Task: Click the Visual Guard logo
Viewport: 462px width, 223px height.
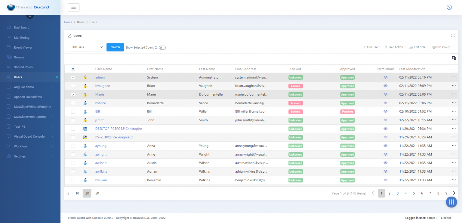Action: [28, 7]
